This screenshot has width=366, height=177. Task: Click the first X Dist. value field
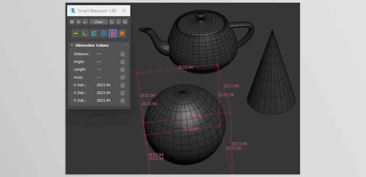tap(104, 85)
